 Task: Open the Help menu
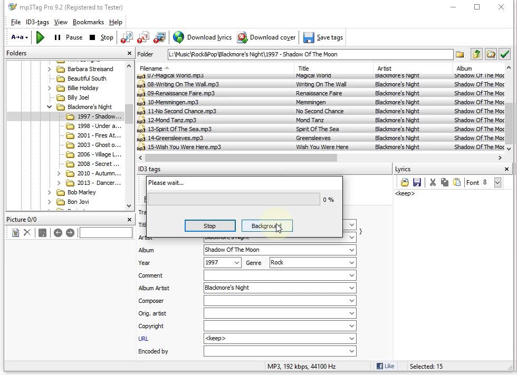tap(116, 22)
